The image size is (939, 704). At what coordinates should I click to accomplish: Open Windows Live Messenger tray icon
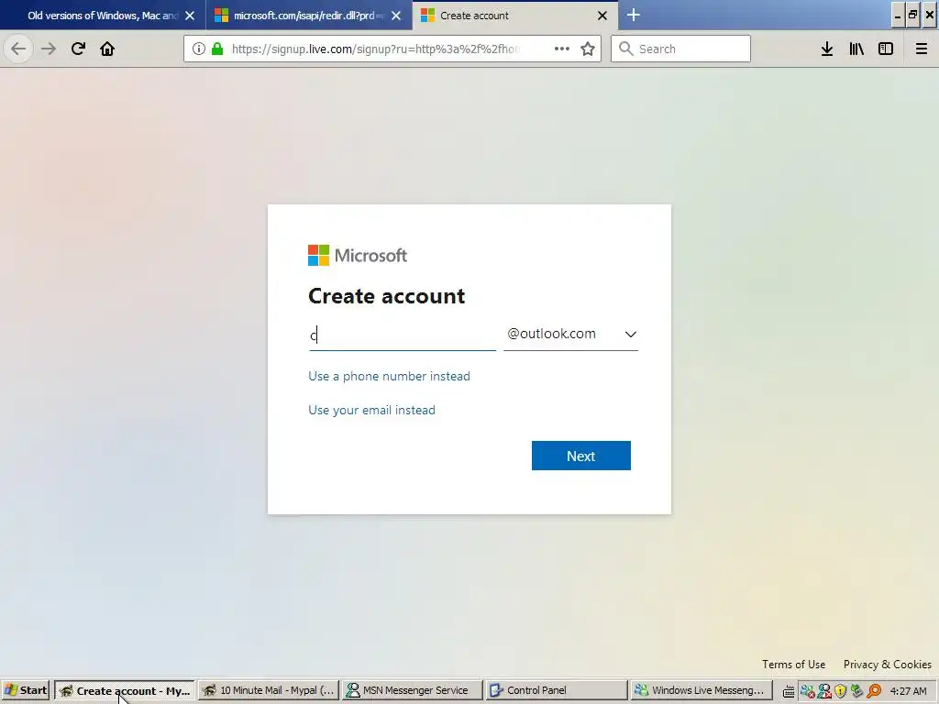pyautogui.click(x=807, y=691)
